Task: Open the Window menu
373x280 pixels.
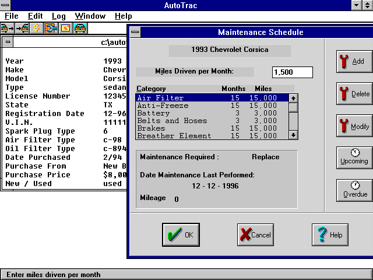Action: [90, 16]
